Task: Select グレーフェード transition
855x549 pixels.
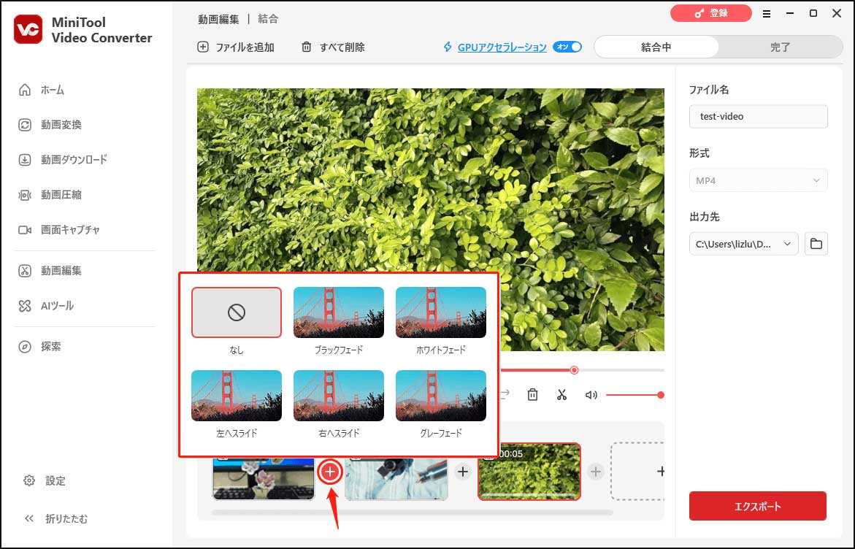Action: [440, 396]
